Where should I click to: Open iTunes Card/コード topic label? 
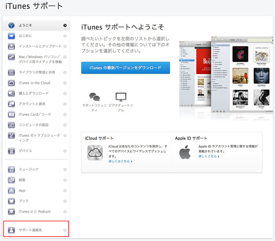click(35, 115)
